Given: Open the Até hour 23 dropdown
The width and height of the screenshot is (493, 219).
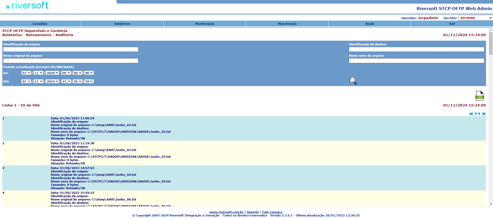Looking at the screenshot, I should (x=66, y=81).
